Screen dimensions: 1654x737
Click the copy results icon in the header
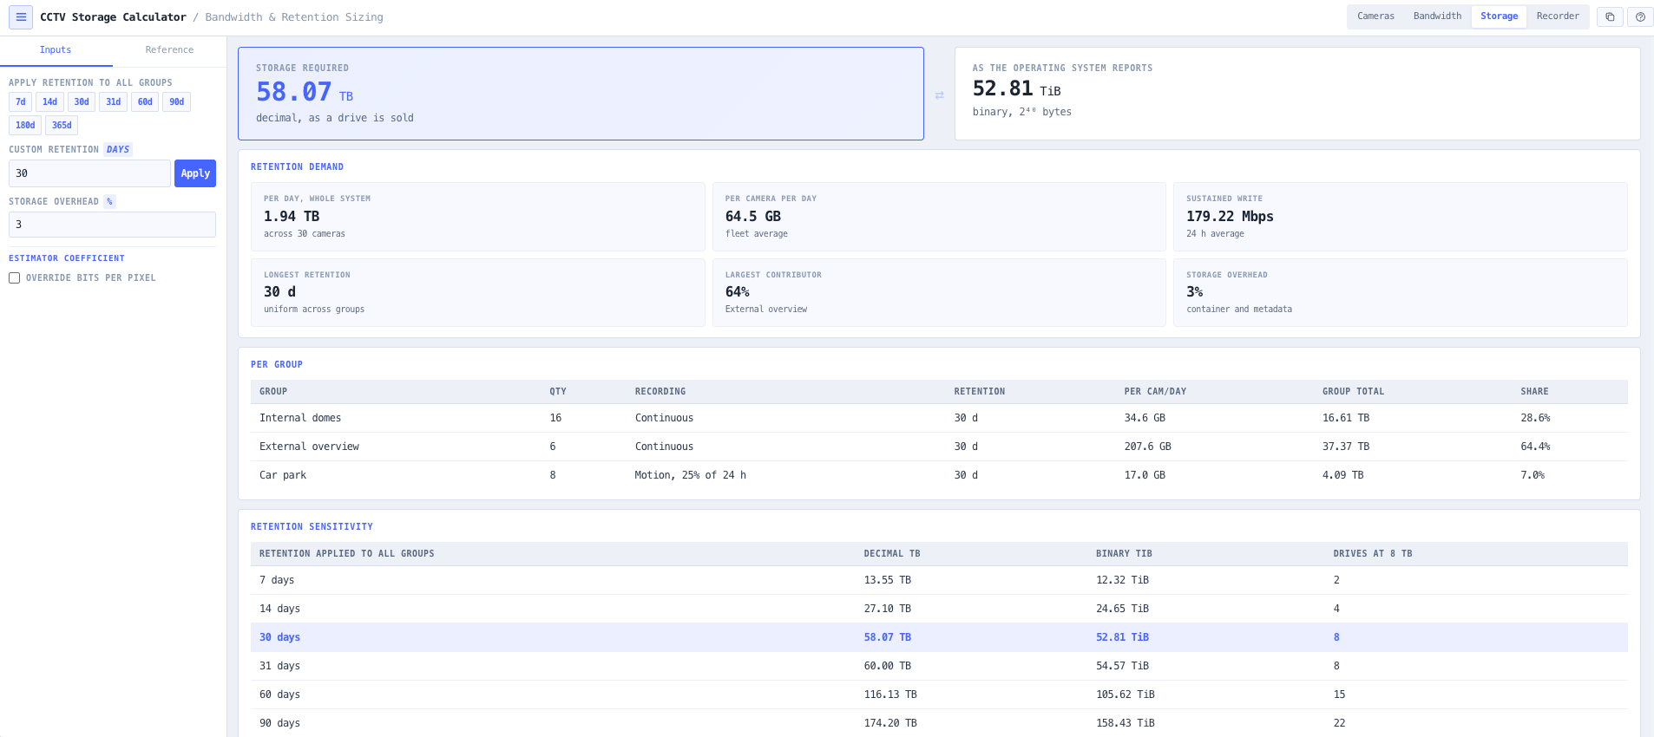[x=1610, y=16]
